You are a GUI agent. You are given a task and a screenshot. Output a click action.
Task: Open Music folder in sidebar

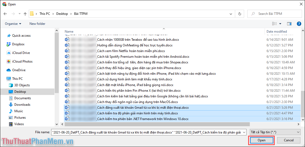(16, 111)
